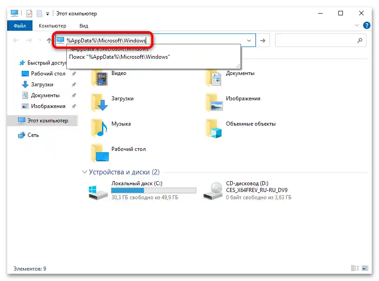Select the Объемные объекты folder icon
This screenshot has width=379, height=281.
coord(214,128)
